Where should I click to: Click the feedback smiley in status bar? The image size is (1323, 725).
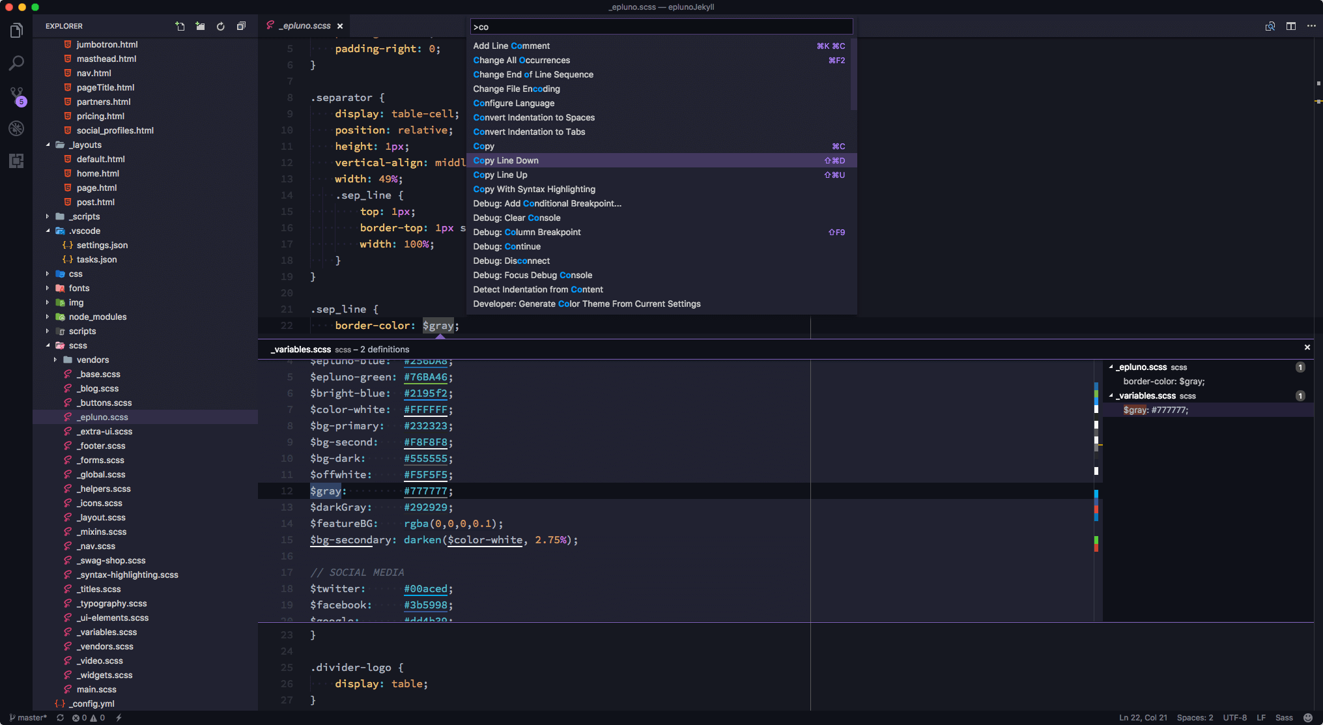click(x=1308, y=718)
